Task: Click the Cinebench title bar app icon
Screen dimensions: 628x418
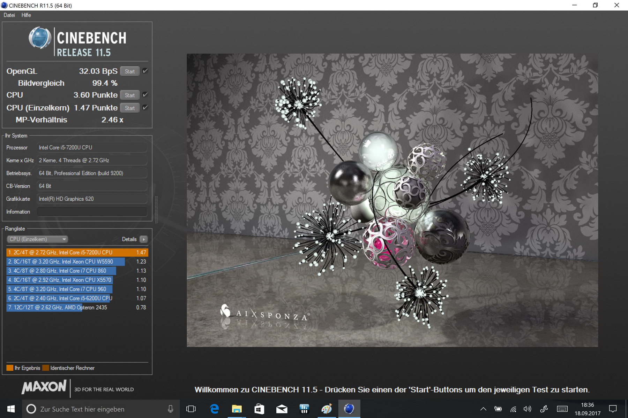Action: (5, 5)
